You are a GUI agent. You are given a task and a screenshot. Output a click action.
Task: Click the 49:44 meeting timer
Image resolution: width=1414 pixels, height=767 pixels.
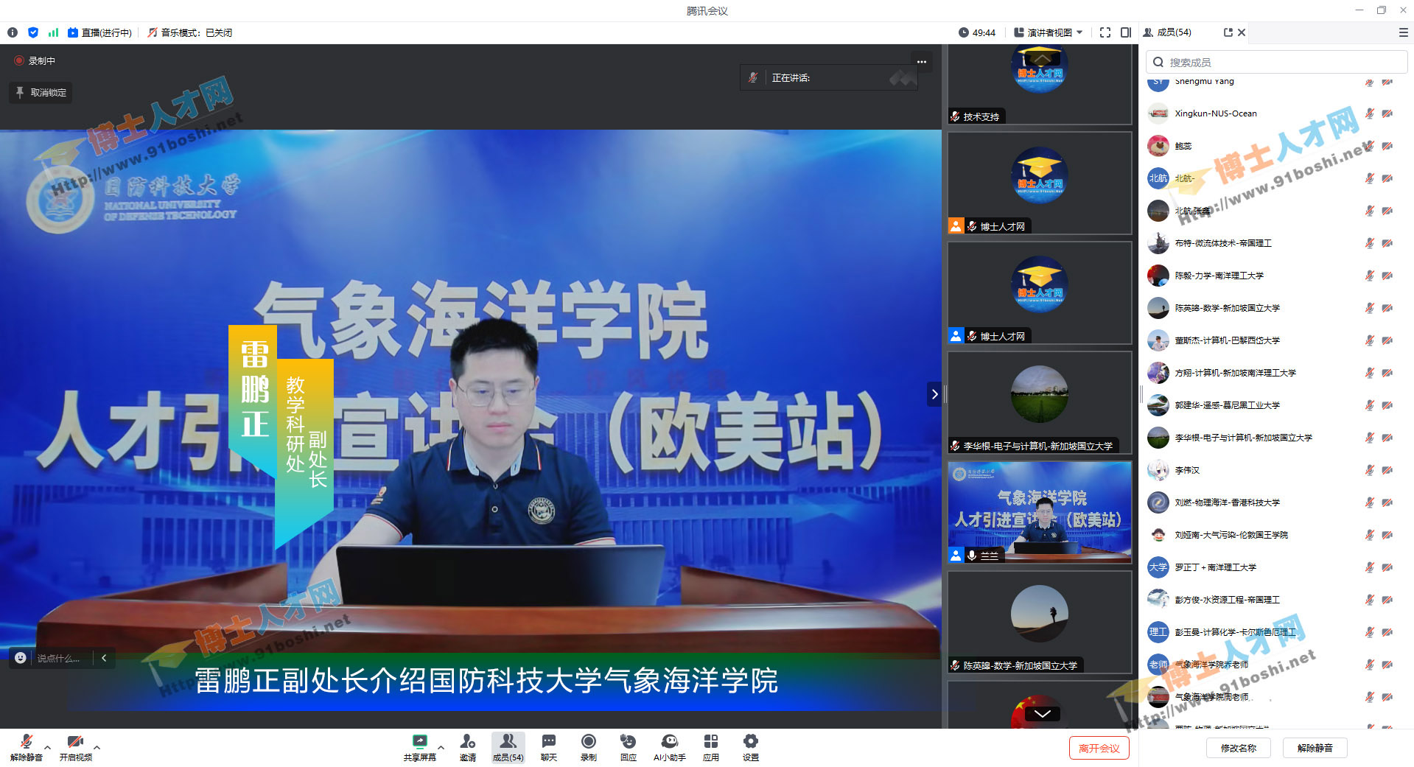(x=977, y=32)
